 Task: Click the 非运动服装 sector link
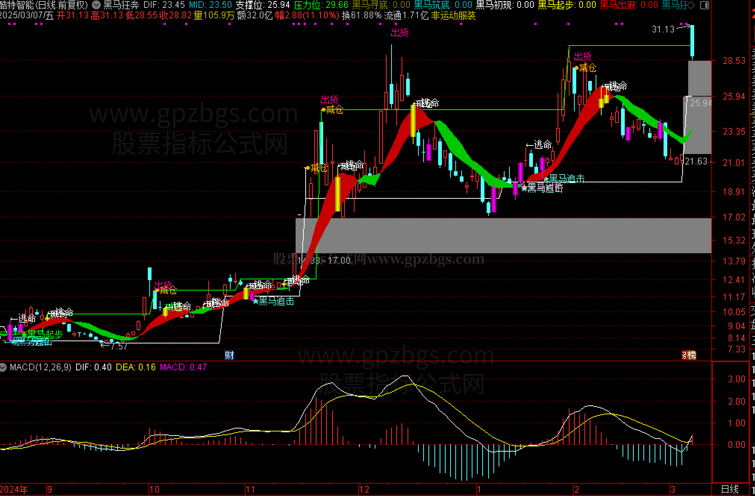453,16
